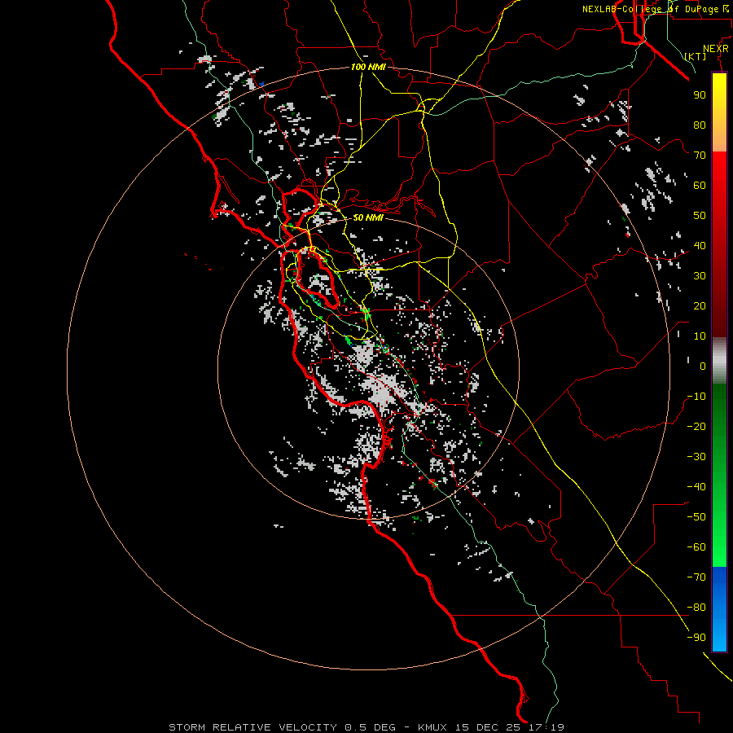Click the "60" value on the velocity scale

coord(700,185)
